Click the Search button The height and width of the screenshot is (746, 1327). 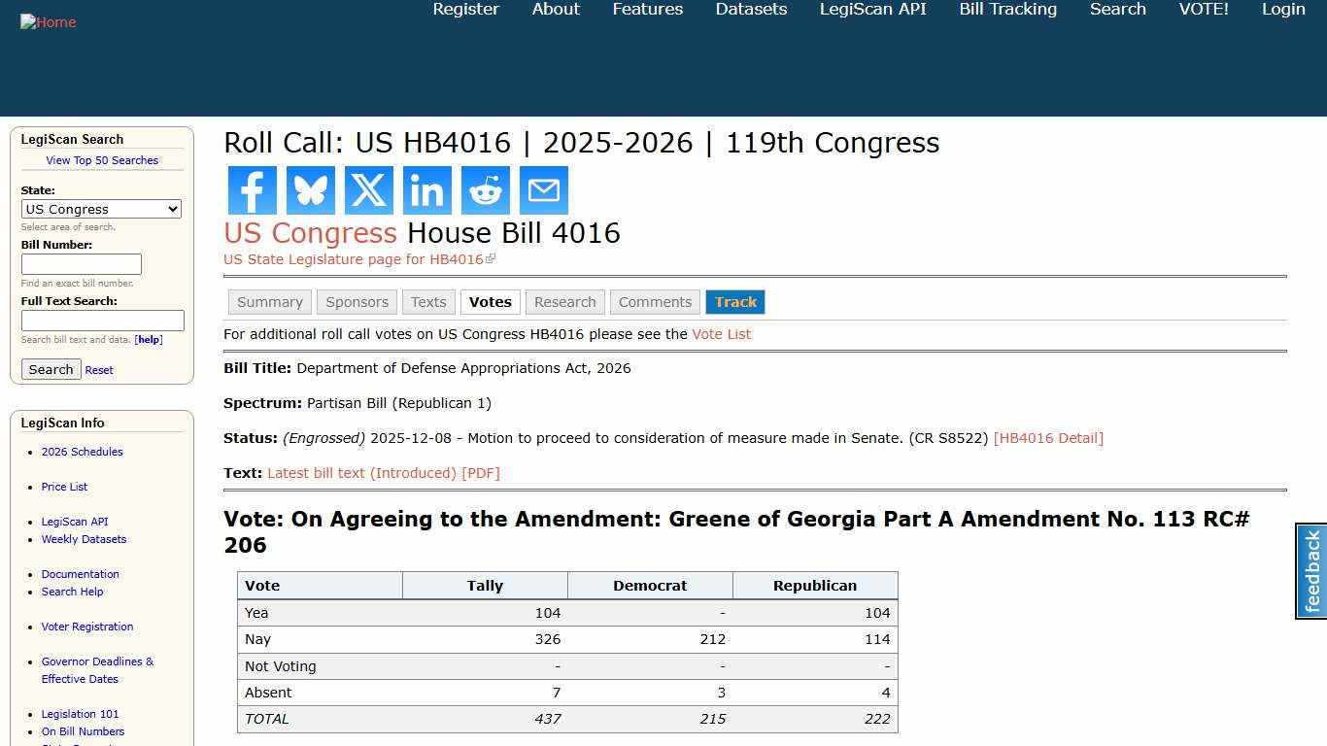pos(51,369)
